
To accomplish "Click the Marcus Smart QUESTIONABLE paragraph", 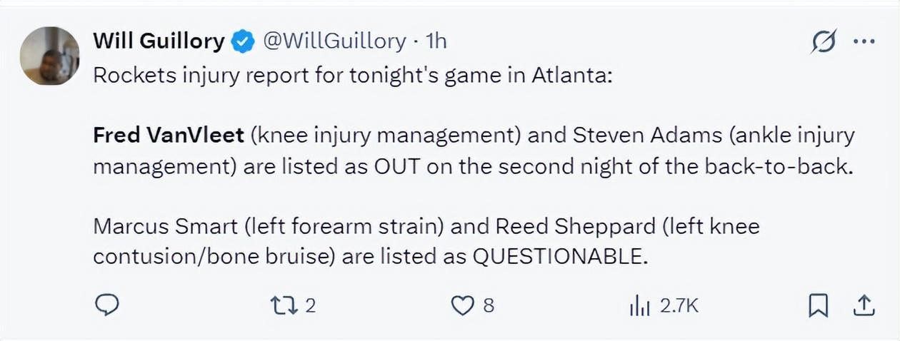I will point(426,242).
